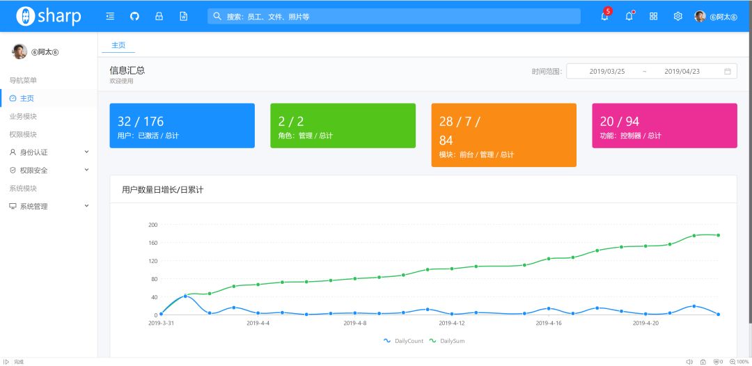Click the calendar icon in date range
The width and height of the screenshot is (752, 366).
tap(728, 71)
